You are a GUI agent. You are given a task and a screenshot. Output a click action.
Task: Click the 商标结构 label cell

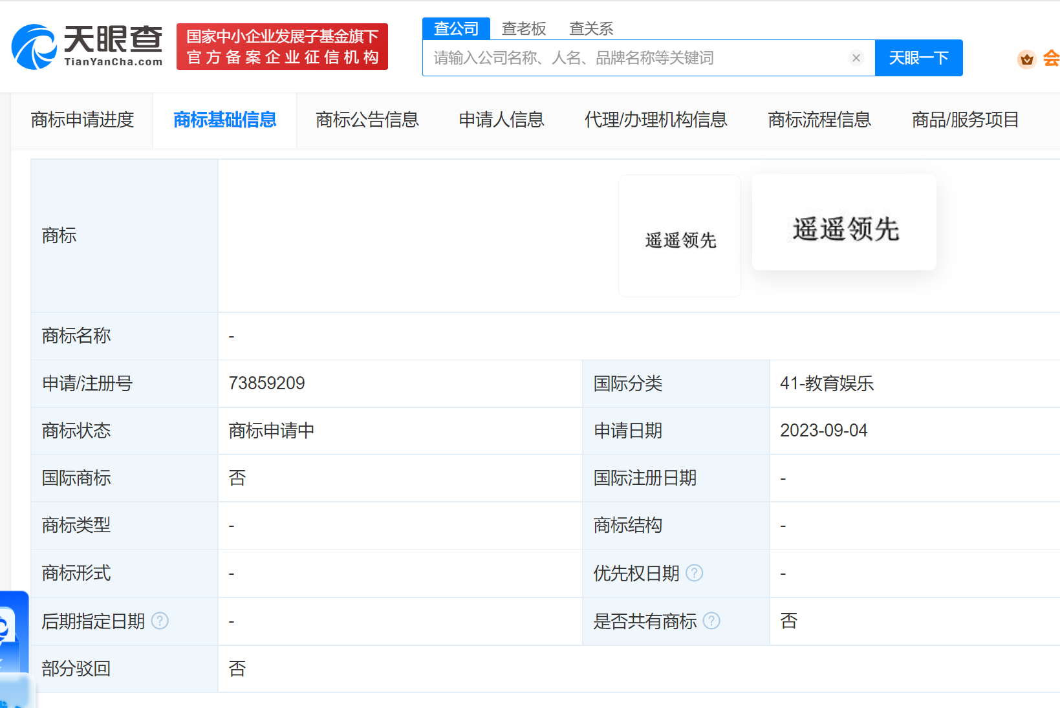pos(676,525)
